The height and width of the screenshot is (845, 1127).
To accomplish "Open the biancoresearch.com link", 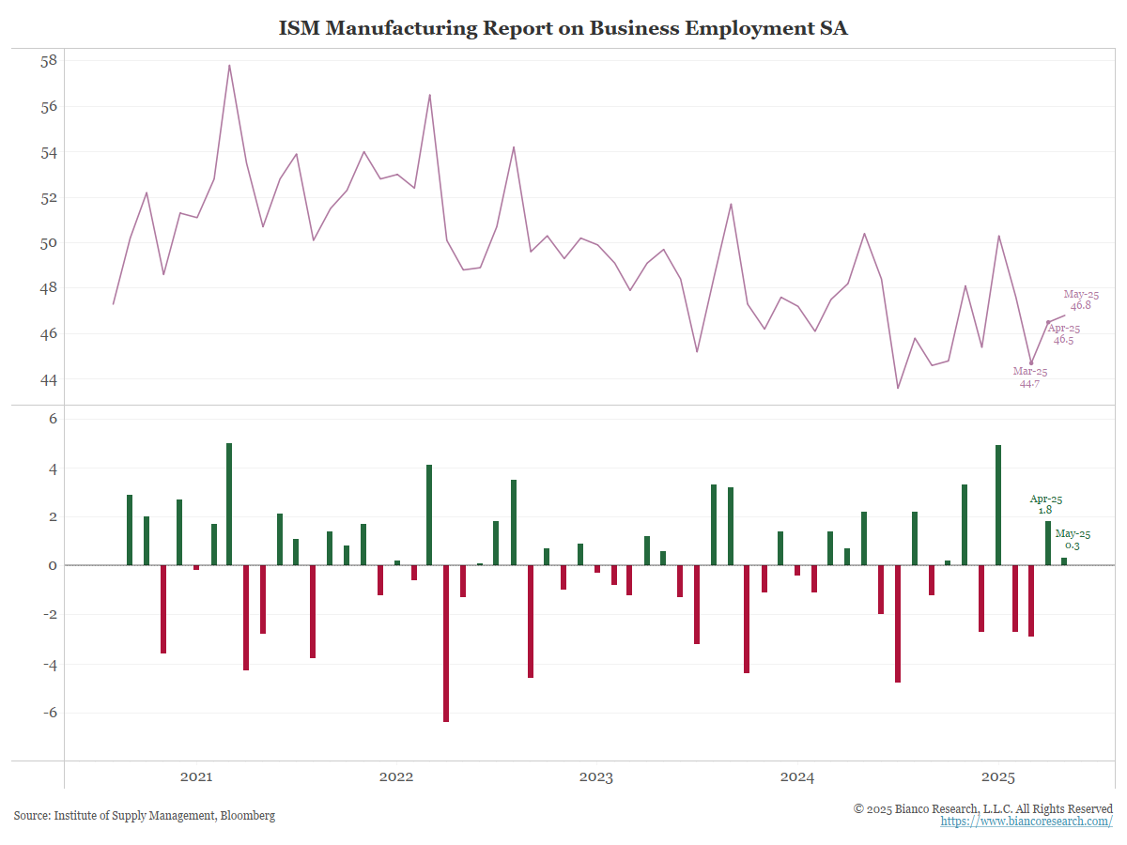I will (1027, 822).
